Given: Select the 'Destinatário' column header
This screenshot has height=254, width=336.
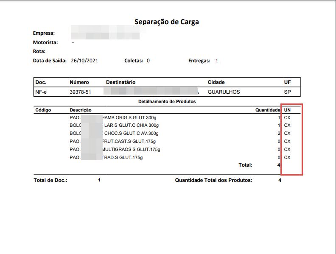Looking at the screenshot, I should 120,82.
